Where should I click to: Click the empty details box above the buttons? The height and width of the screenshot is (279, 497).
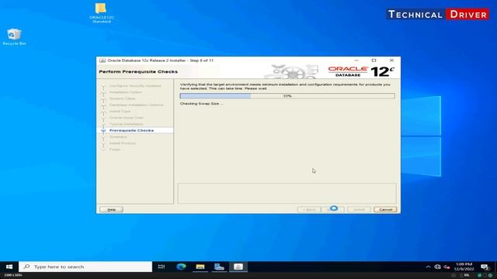click(287, 193)
